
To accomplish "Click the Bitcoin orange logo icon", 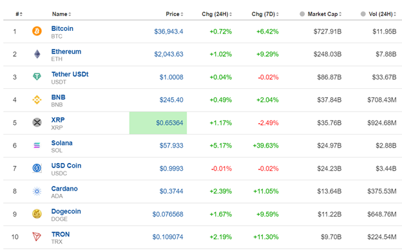I will coord(37,32).
